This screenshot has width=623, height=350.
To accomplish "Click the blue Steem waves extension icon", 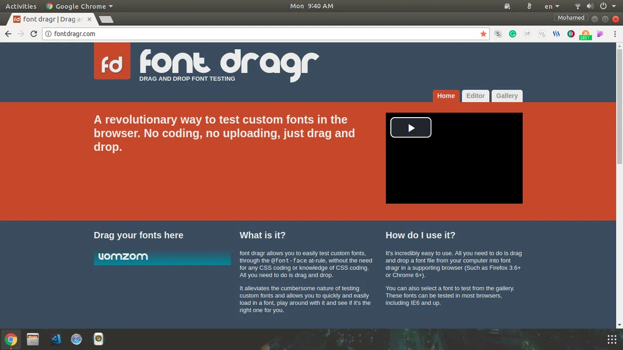I will (x=556, y=34).
